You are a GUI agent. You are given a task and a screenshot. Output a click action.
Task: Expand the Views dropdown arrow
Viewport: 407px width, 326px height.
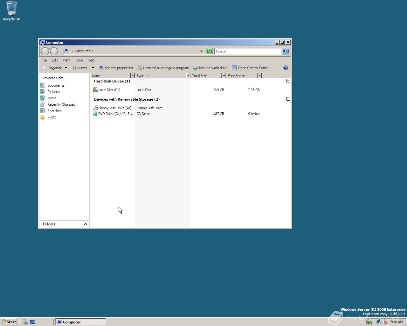[93, 68]
